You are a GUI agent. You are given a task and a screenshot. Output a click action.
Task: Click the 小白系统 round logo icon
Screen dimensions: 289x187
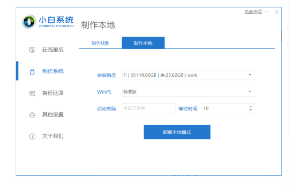[29, 21]
